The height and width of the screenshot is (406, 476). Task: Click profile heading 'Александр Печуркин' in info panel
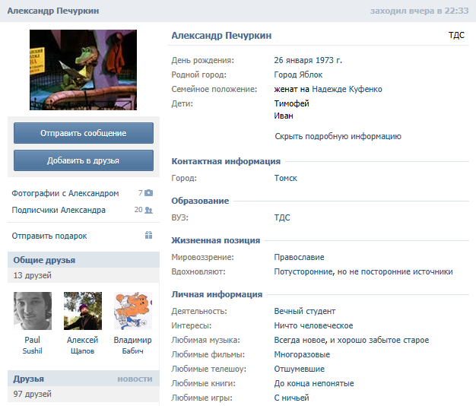(221, 36)
